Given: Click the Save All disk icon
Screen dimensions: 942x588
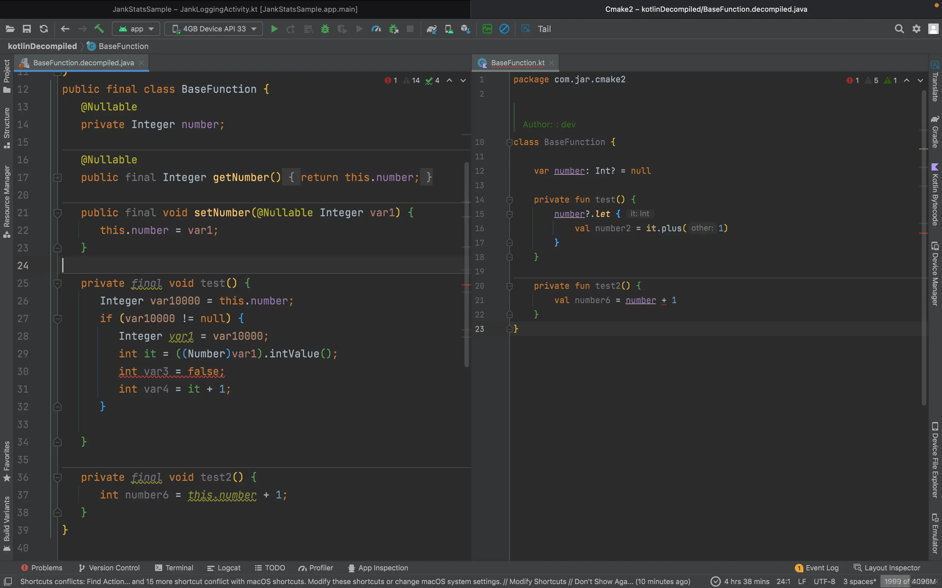Looking at the screenshot, I should pos(26,29).
